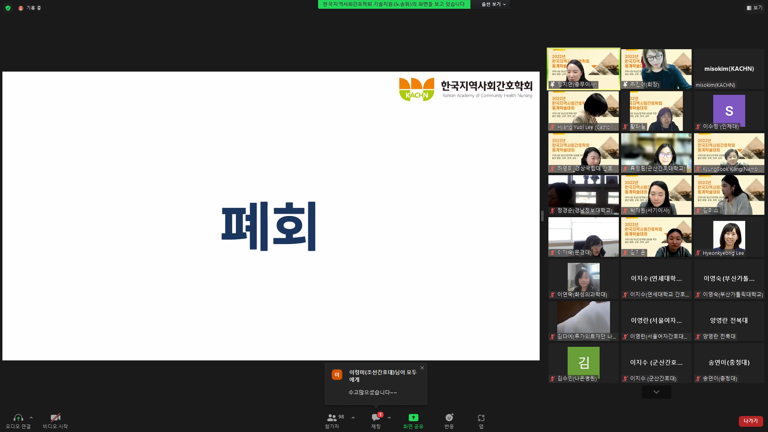Viewport: 768px width, 432px height.
Task: Click the red leave meeting button
Action: (x=751, y=421)
